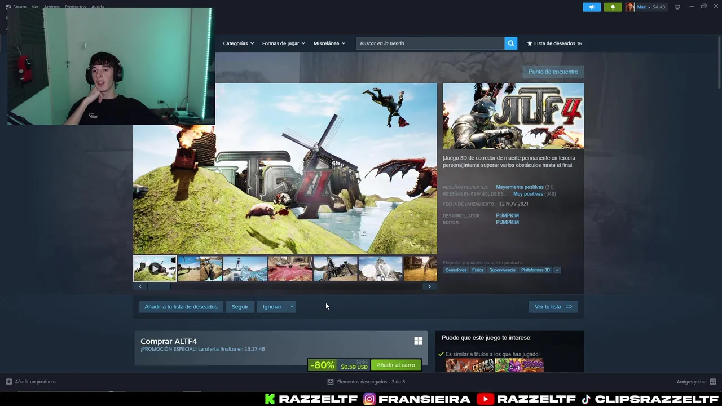Click the Seguir button
This screenshot has width=722, height=406.
point(240,307)
